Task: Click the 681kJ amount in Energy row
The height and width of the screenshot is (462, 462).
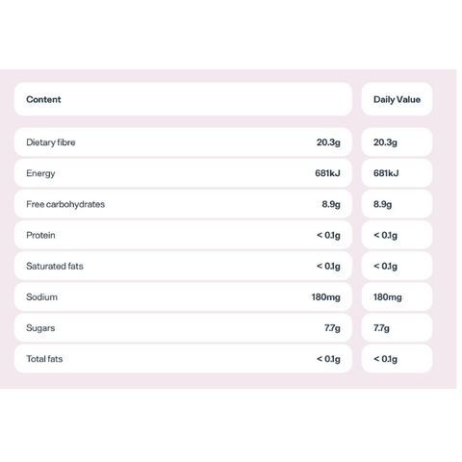Action: point(327,173)
